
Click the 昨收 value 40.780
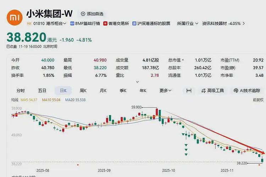48,68
